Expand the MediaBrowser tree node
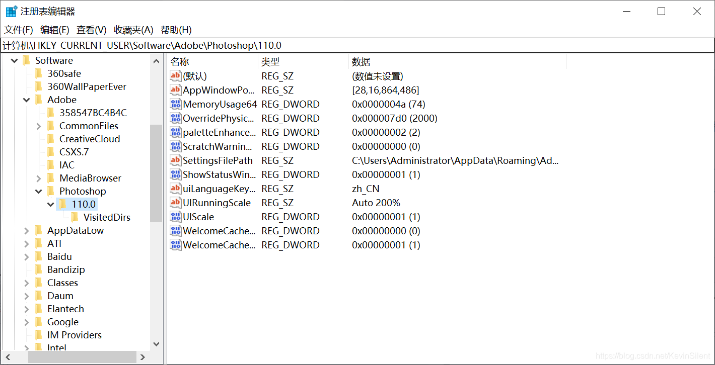Viewport: 715px width, 365px height. click(39, 178)
